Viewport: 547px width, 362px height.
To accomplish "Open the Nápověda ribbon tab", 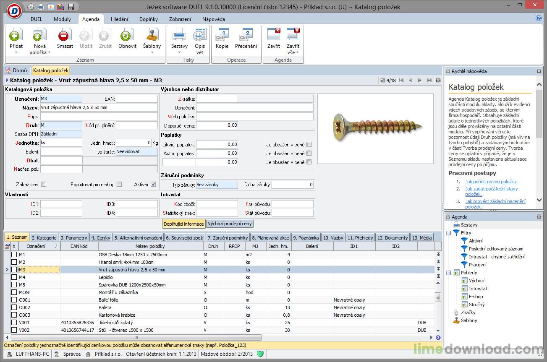I will pyautogui.click(x=213, y=19).
